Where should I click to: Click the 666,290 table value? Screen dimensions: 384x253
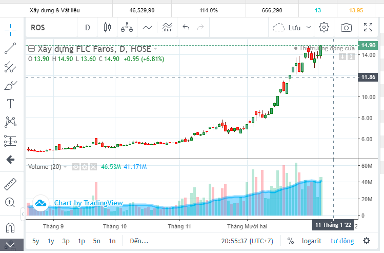coord(272,10)
